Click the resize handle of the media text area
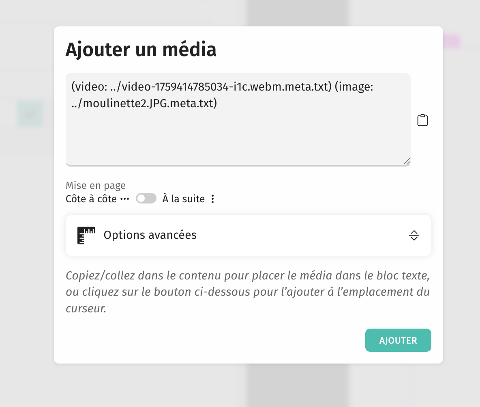Viewport: 480px width, 407px height. 407,161
